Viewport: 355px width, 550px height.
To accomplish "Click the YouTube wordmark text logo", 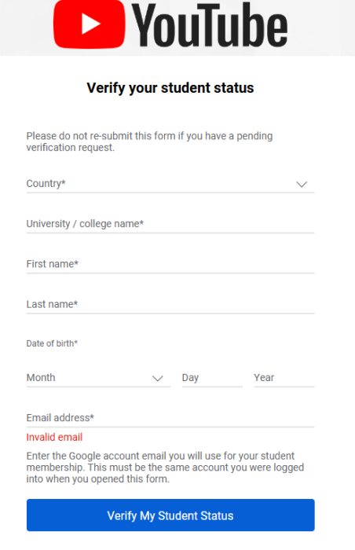I will point(210,24).
